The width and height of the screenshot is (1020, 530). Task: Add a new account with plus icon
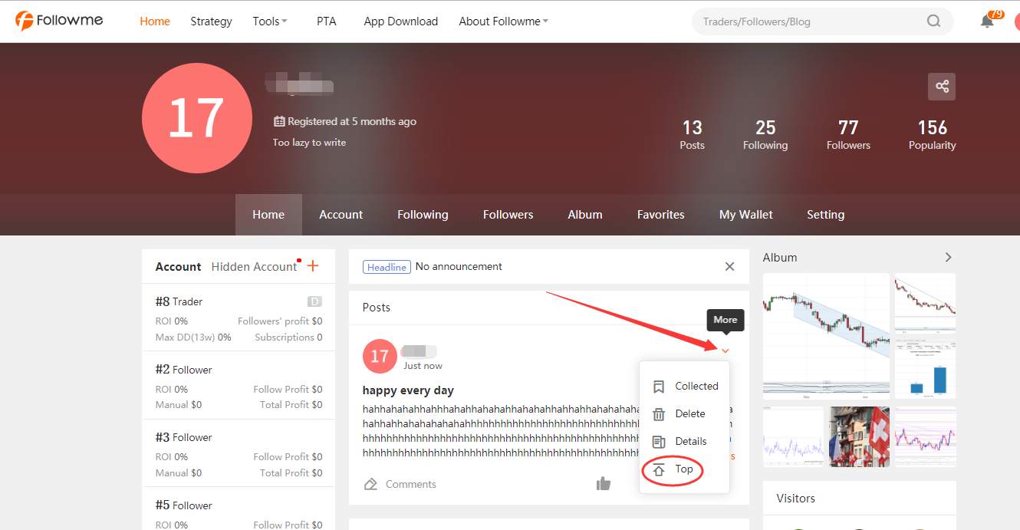tap(312, 266)
